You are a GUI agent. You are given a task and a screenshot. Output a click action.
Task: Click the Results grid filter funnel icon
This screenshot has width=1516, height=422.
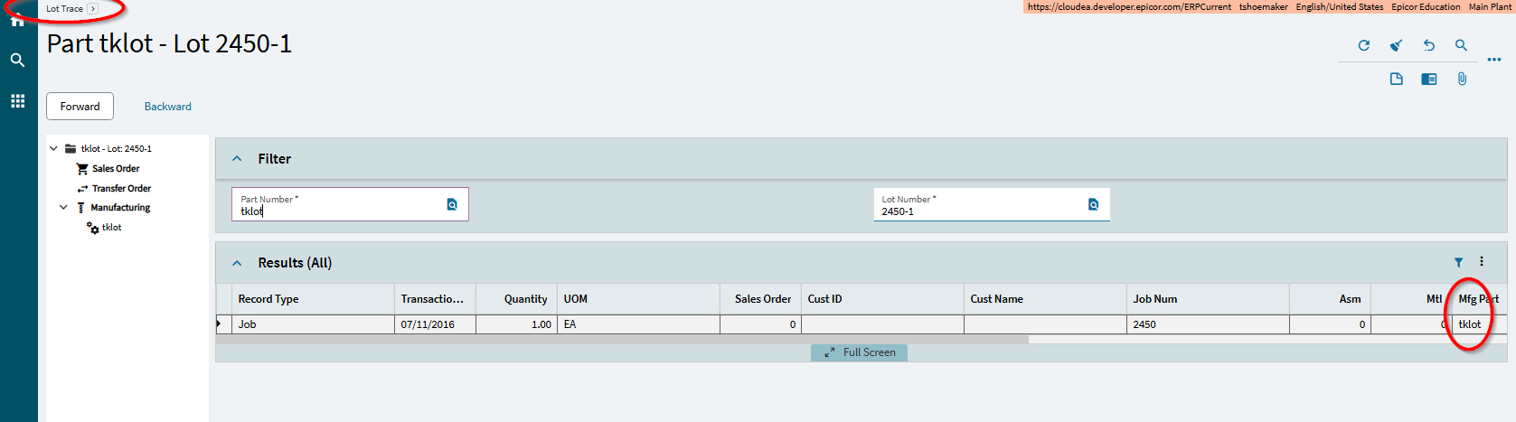coord(1458,262)
